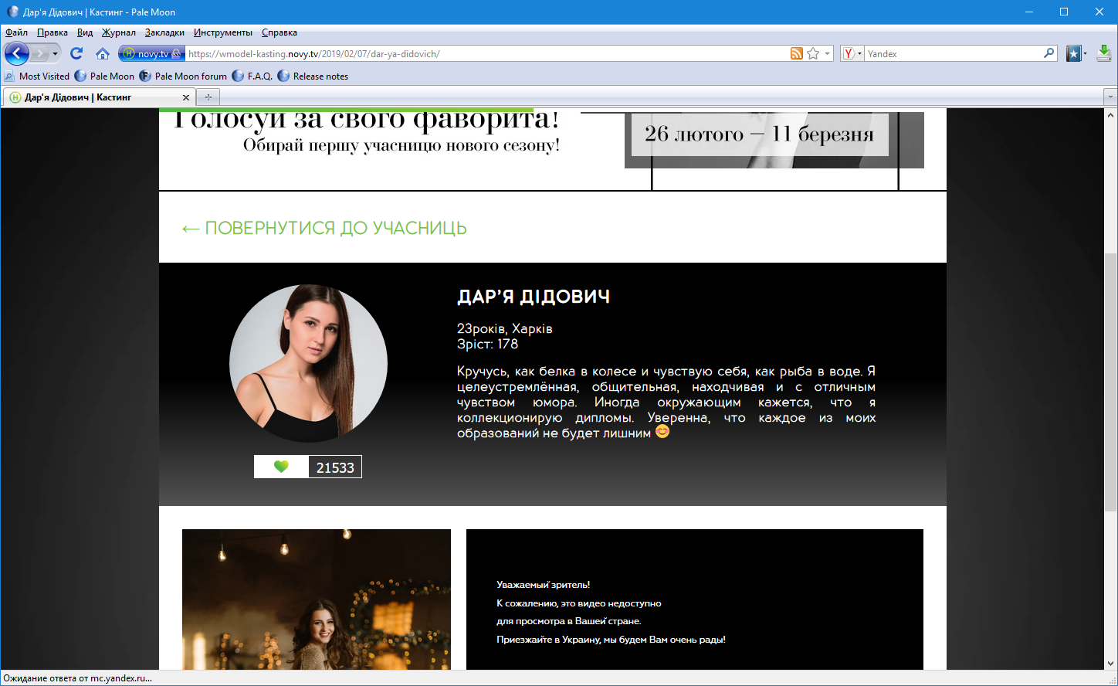The width and height of the screenshot is (1118, 686).
Task: Open the Pale Moon forum bookmark
Action: point(184,76)
